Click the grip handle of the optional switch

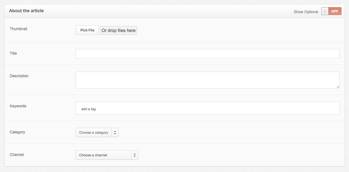(x=325, y=11)
